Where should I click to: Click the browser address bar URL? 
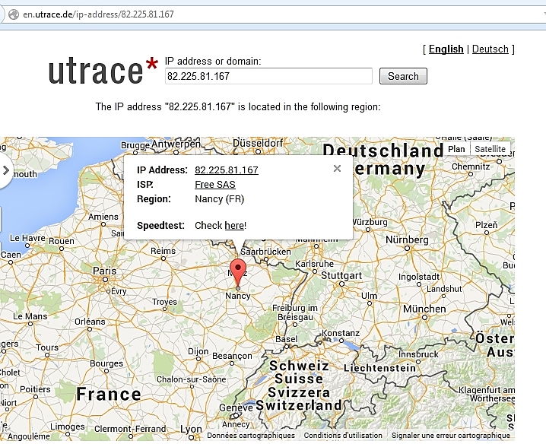(98, 14)
